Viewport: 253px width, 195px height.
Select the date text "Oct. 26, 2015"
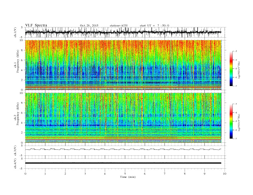click(x=89, y=25)
